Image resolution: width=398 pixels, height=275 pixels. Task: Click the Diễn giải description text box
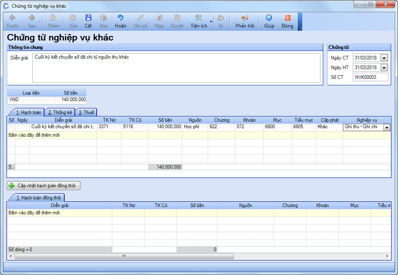click(176, 68)
